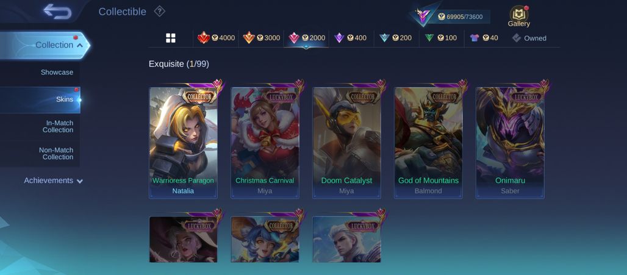
Task: Toggle the Owned filter
Action: pyautogui.click(x=529, y=38)
